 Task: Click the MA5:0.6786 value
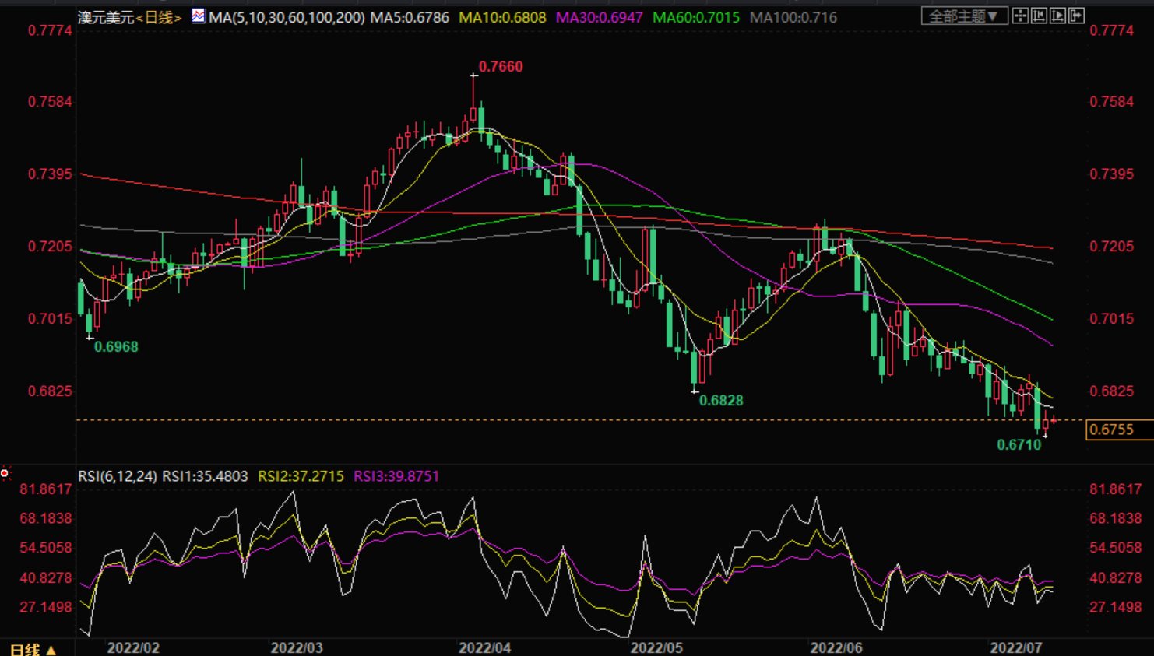[410, 17]
